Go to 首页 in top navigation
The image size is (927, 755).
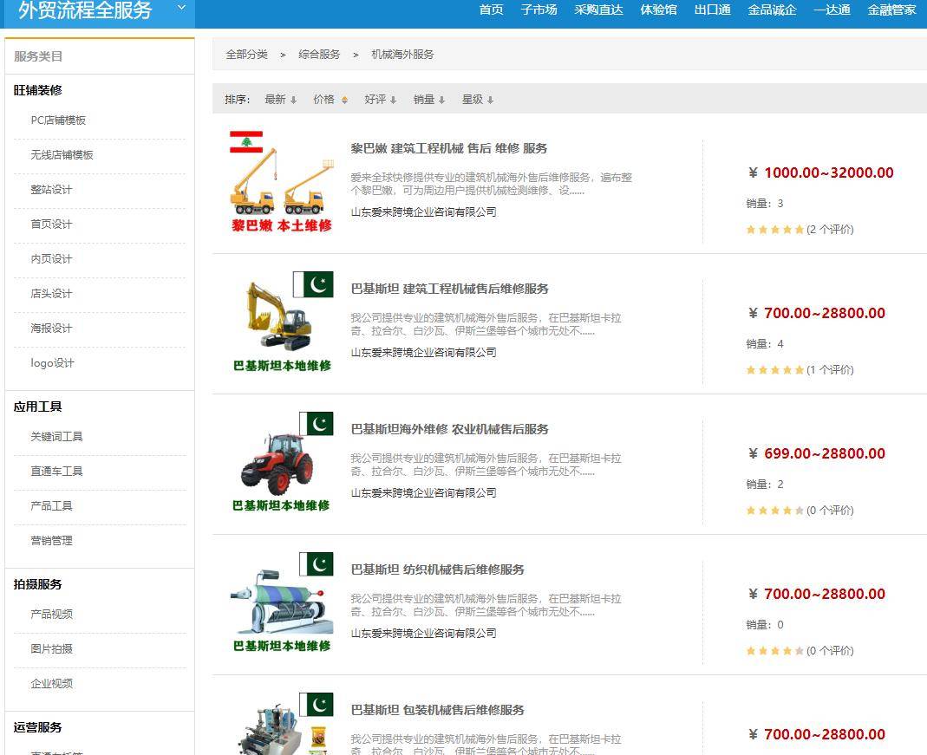tap(491, 10)
